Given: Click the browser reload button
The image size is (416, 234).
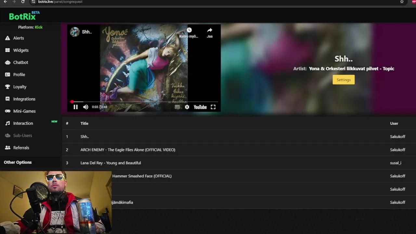Looking at the screenshot, I should click(x=23, y=2).
